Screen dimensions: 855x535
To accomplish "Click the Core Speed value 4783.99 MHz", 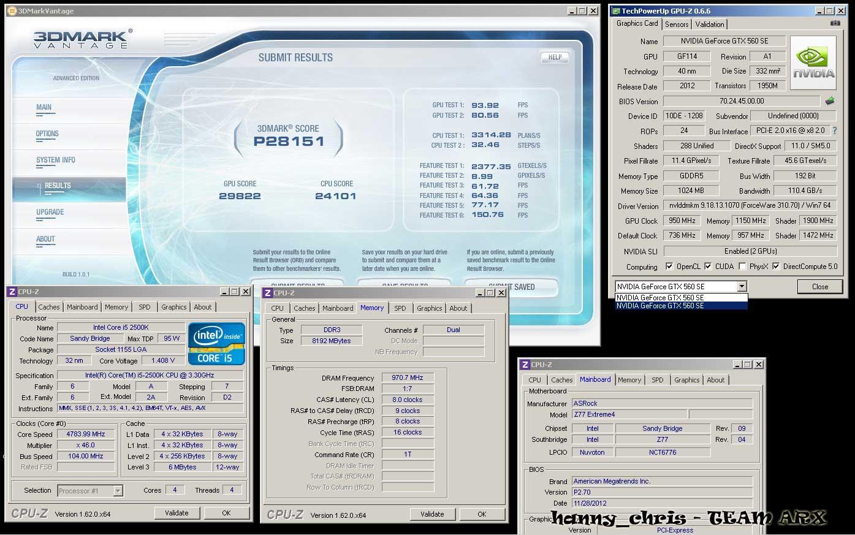I will pos(86,434).
